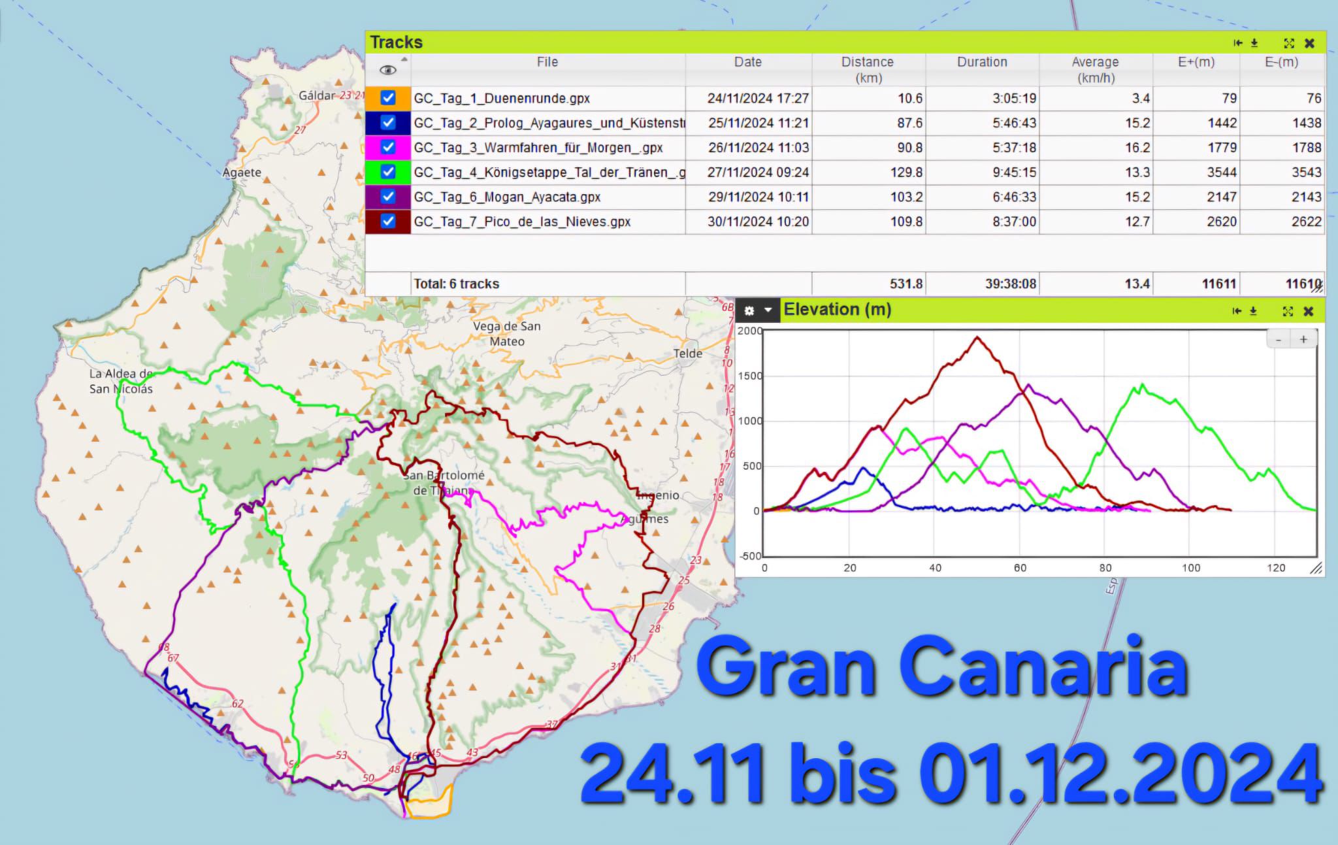Dock the Tracks panel to the left
Screen dimensions: 1338x845
tap(1237, 43)
